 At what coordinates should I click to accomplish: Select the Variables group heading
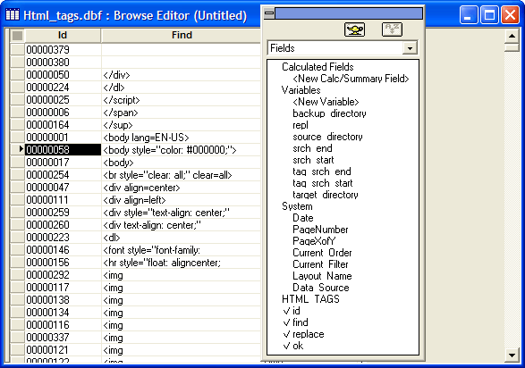301,90
